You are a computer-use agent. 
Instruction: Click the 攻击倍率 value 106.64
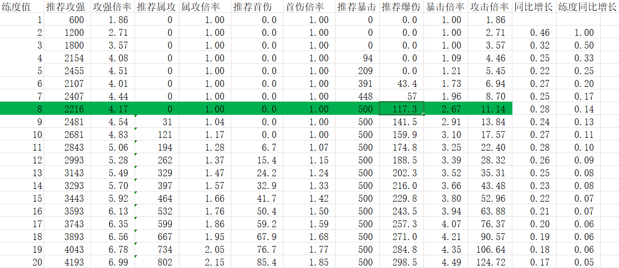(x=490, y=249)
